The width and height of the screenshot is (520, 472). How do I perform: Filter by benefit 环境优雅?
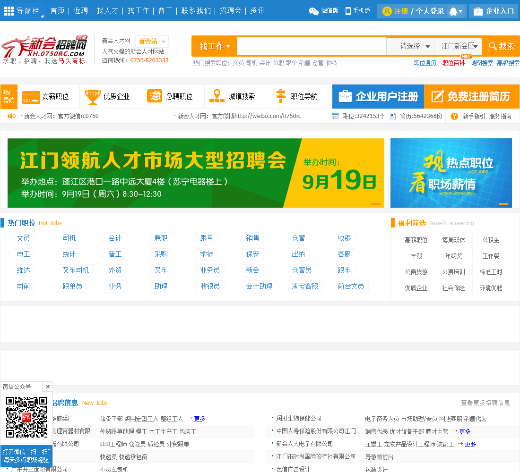click(491, 288)
